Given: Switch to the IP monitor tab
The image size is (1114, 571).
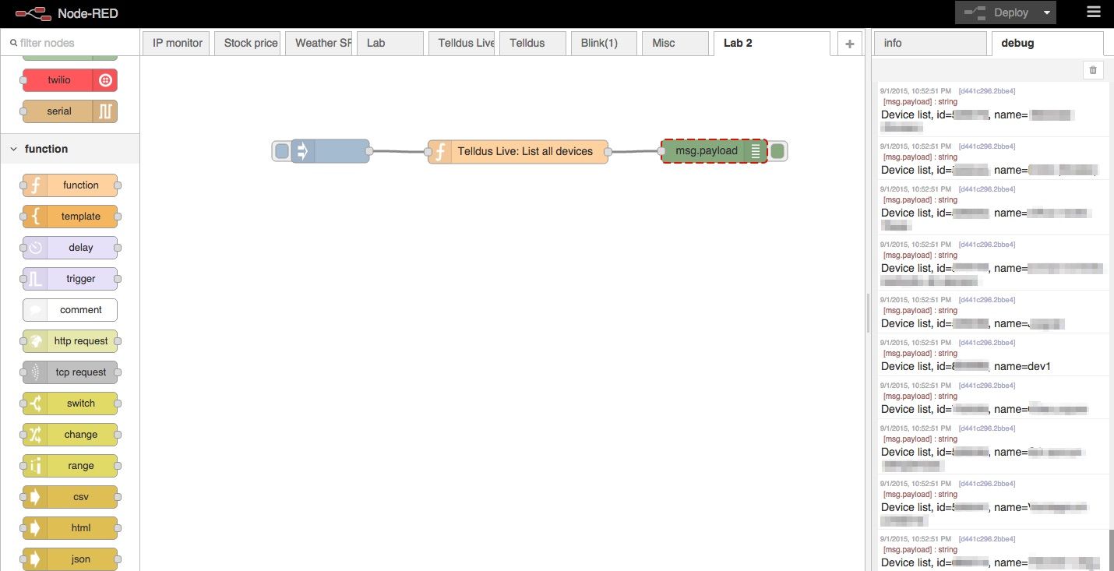Looking at the screenshot, I should click(x=177, y=43).
